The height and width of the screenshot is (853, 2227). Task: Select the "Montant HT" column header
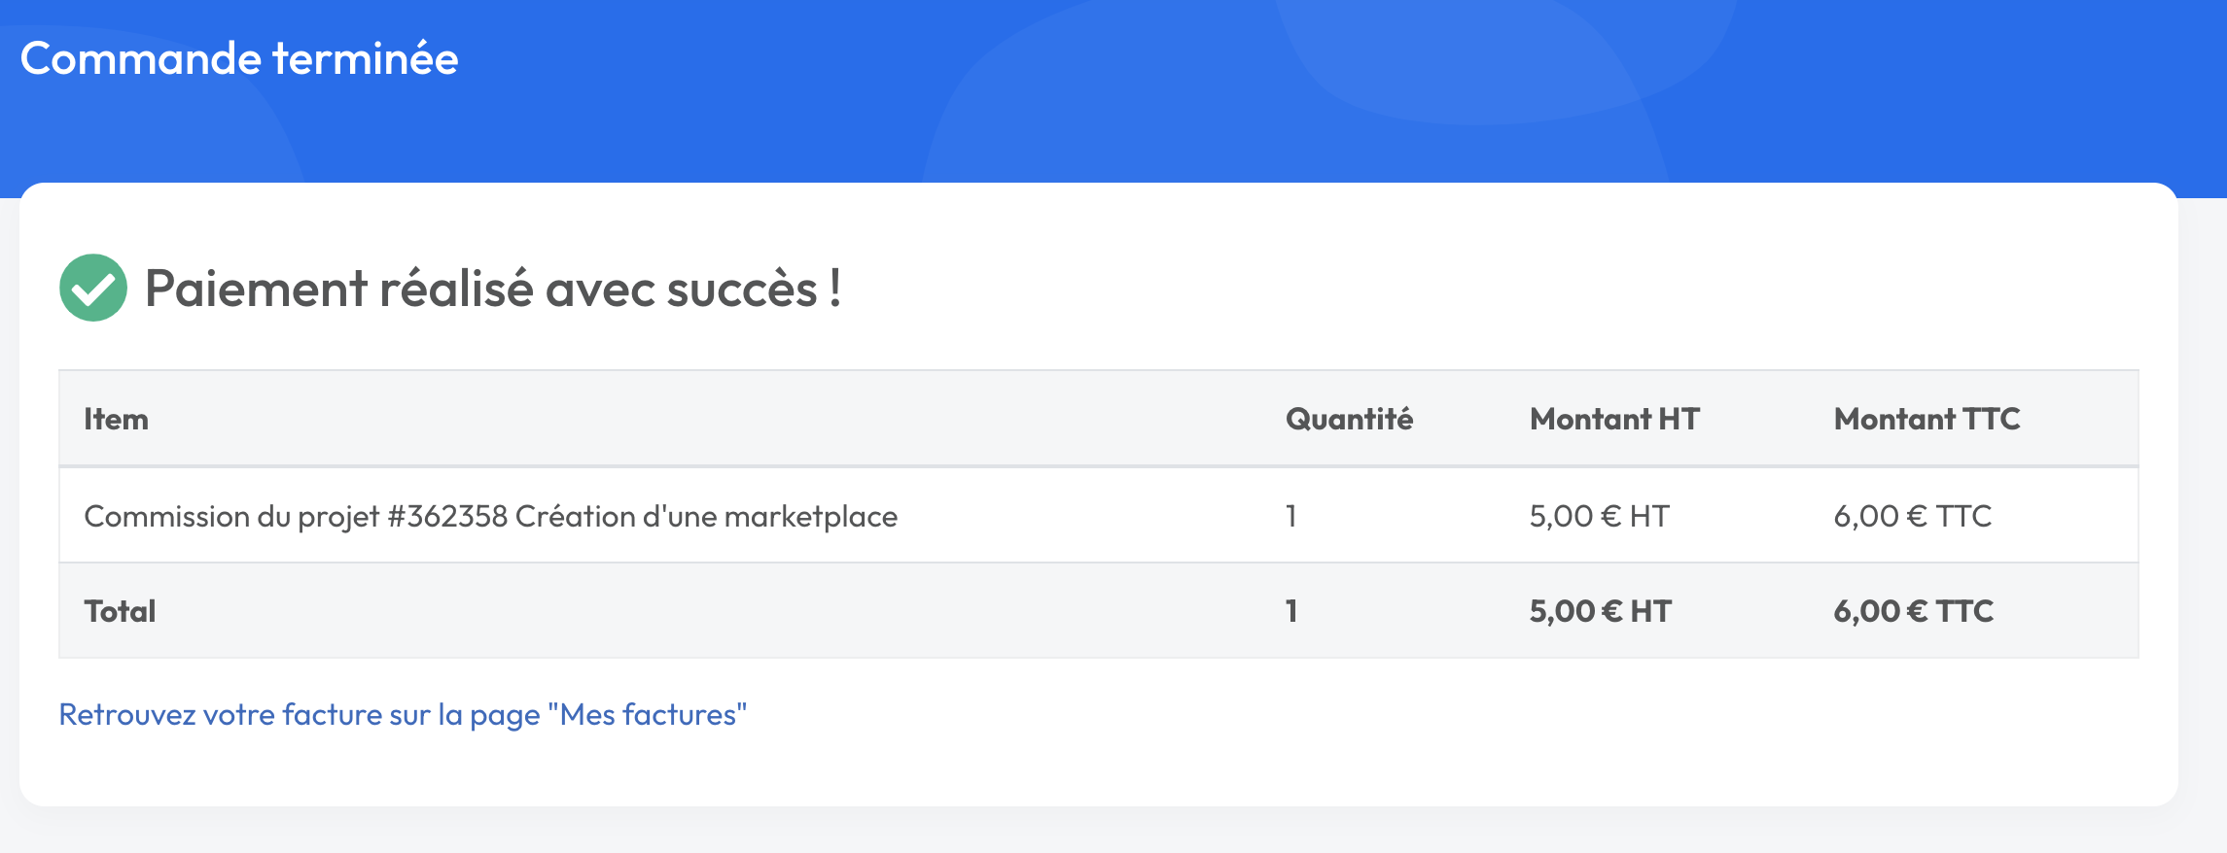point(1614,419)
